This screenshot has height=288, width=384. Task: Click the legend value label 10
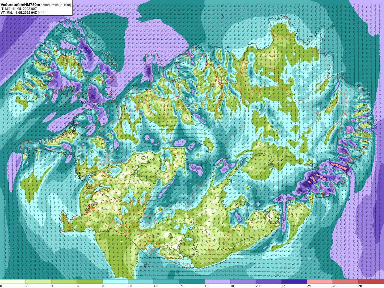130,286
